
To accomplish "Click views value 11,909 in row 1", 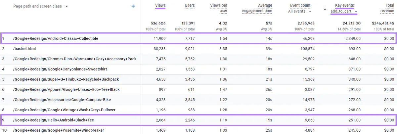I will click(x=159, y=39).
